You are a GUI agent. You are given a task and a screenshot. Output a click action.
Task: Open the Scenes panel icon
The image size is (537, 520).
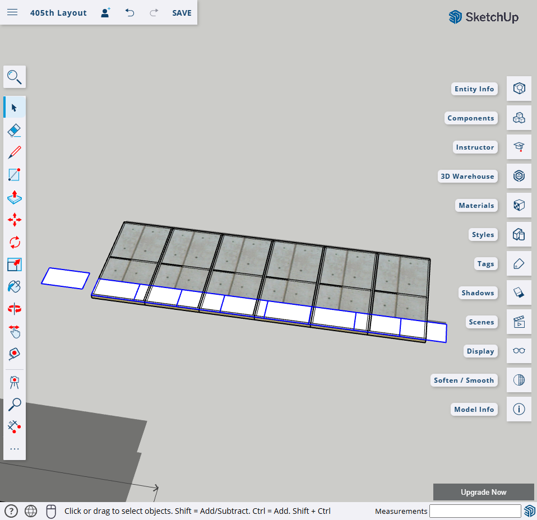point(519,322)
